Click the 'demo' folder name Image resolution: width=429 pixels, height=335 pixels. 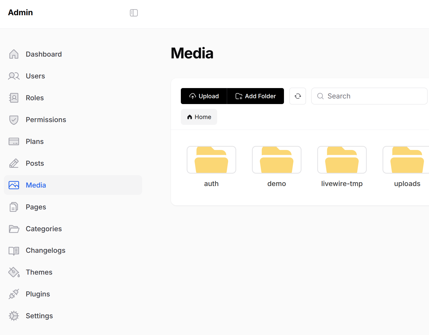pyautogui.click(x=277, y=183)
